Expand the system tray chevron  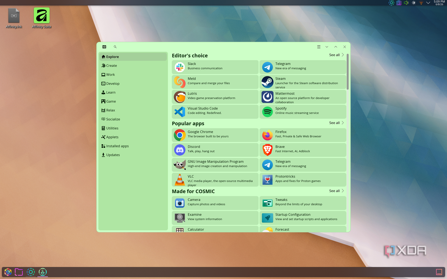tap(428, 3)
